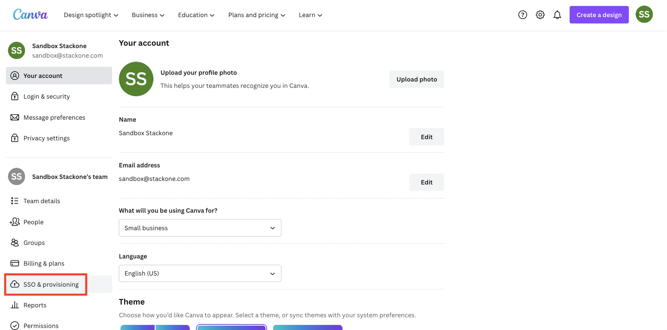Click the SS profile avatar in top bar
Viewport: 667px width, 330px height.
(x=644, y=14)
